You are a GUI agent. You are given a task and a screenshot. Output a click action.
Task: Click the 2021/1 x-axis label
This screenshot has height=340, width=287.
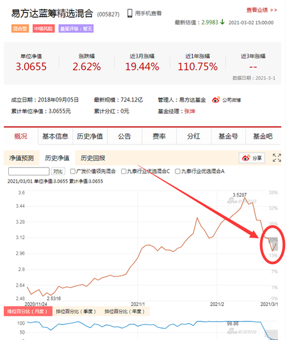coord(138,304)
